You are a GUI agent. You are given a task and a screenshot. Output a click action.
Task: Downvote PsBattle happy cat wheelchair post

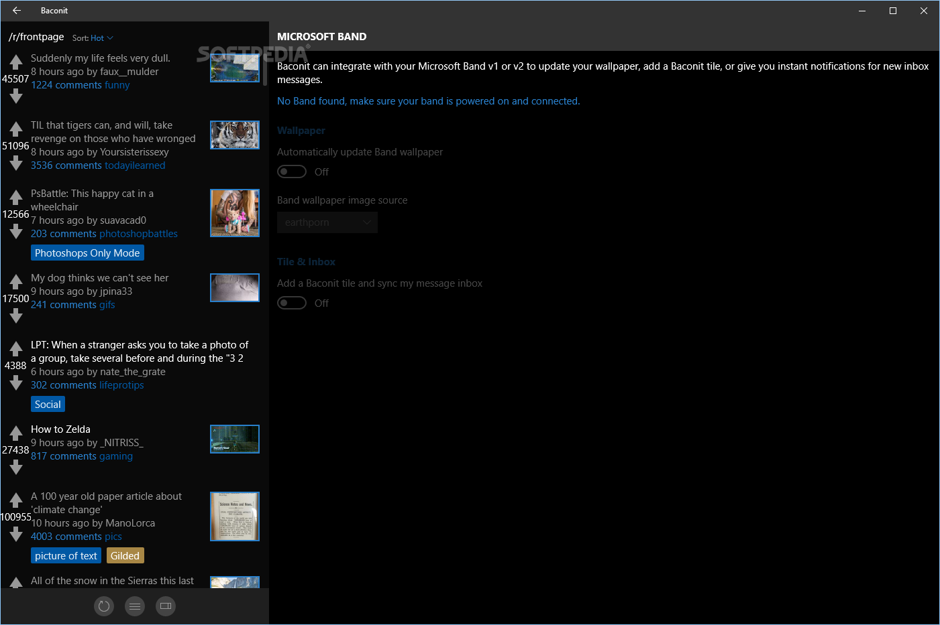[16, 232]
